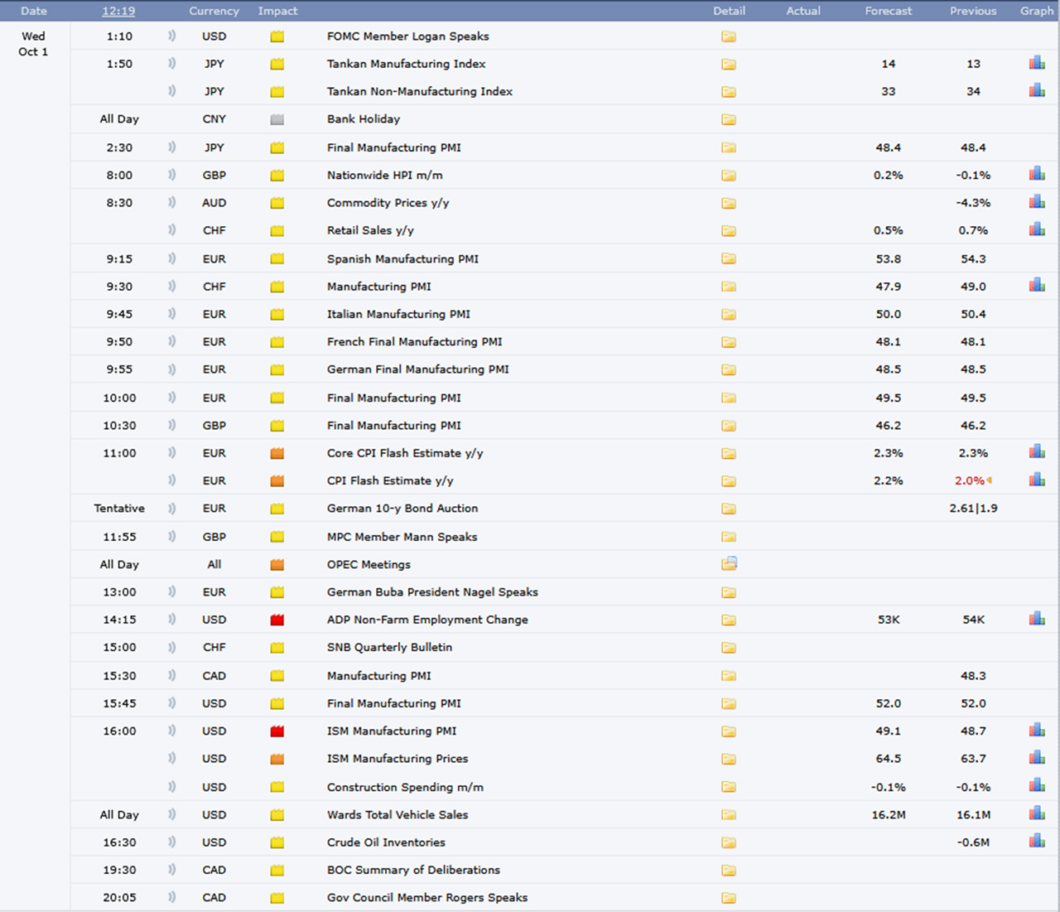This screenshot has height=912, width=1060.
Task: Open graph for Construction Spending m/m
Action: tap(1037, 786)
